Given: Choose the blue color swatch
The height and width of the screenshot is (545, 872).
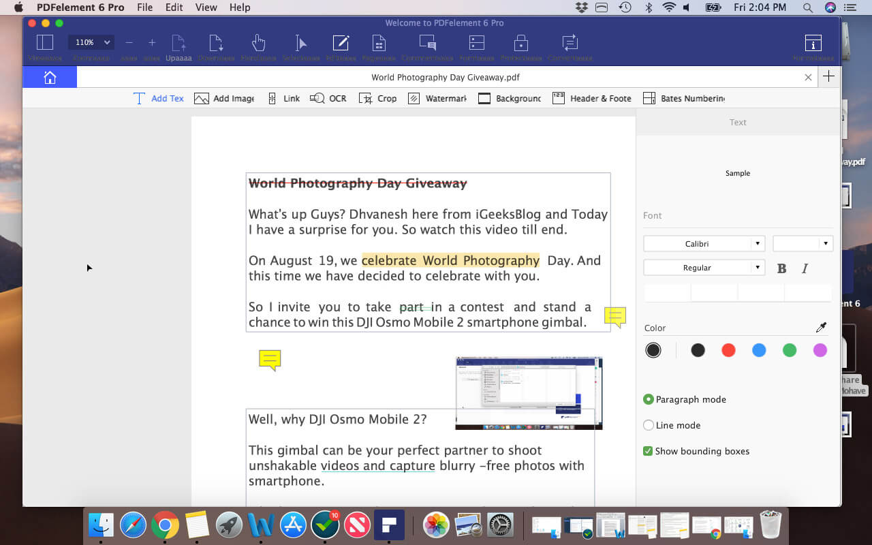Looking at the screenshot, I should click(x=759, y=350).
